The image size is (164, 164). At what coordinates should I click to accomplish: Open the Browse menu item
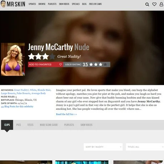point(42,4)
